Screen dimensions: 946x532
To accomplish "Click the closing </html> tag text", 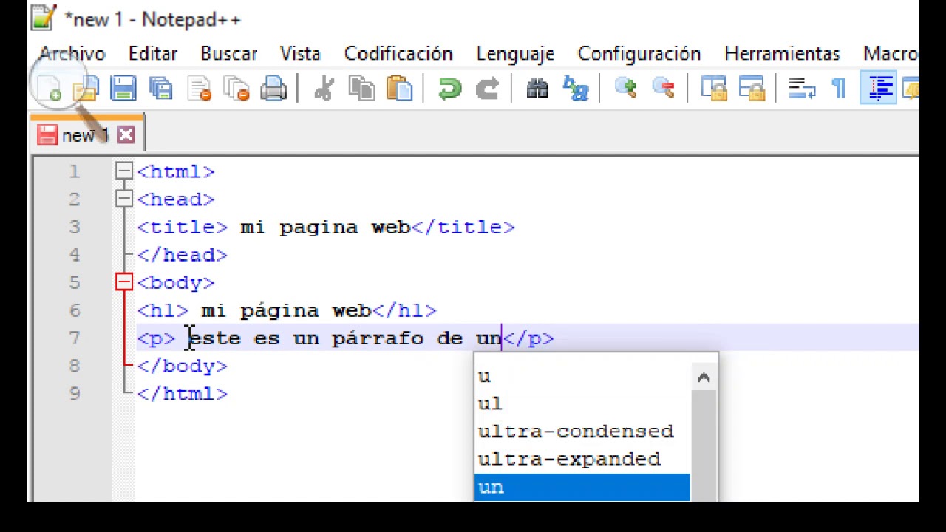I will coord(183,394).
